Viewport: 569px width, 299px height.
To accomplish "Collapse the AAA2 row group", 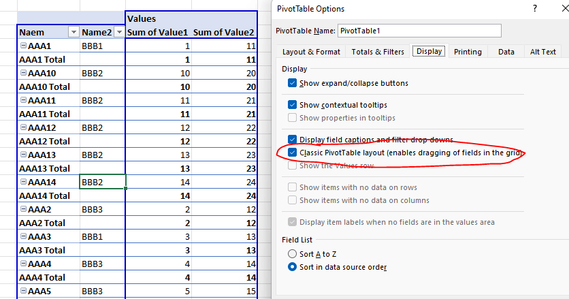I will (23, 209).
